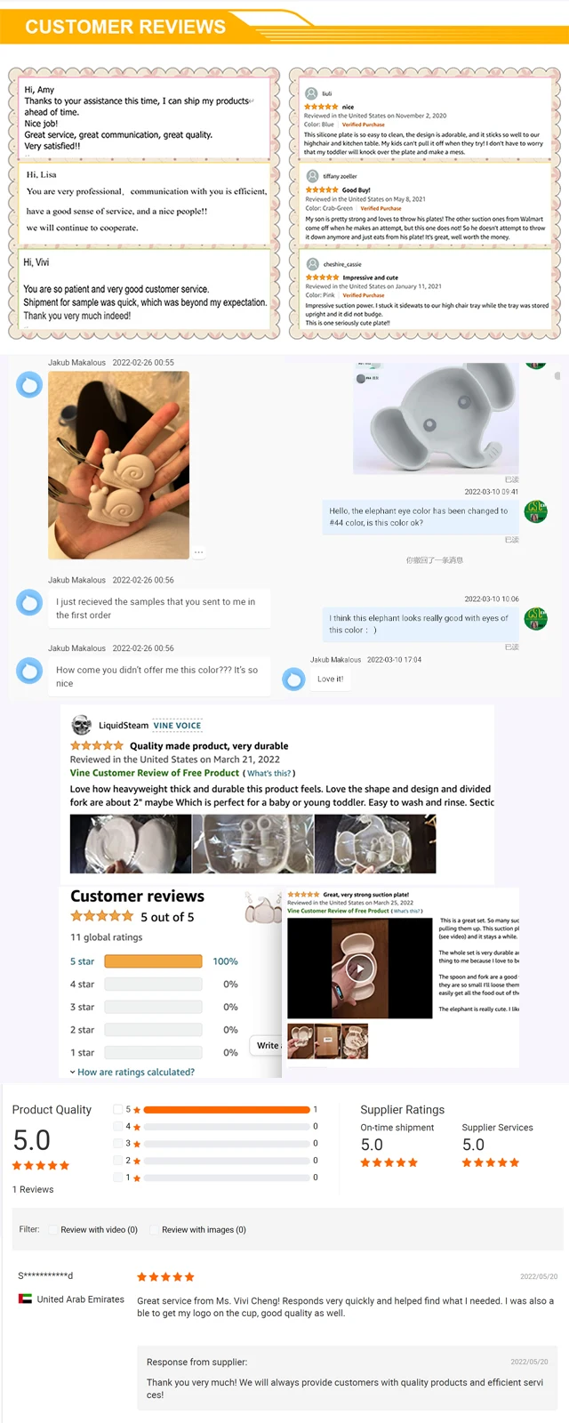Select the 5 star row link in histogram

click(x=82, y=961)
